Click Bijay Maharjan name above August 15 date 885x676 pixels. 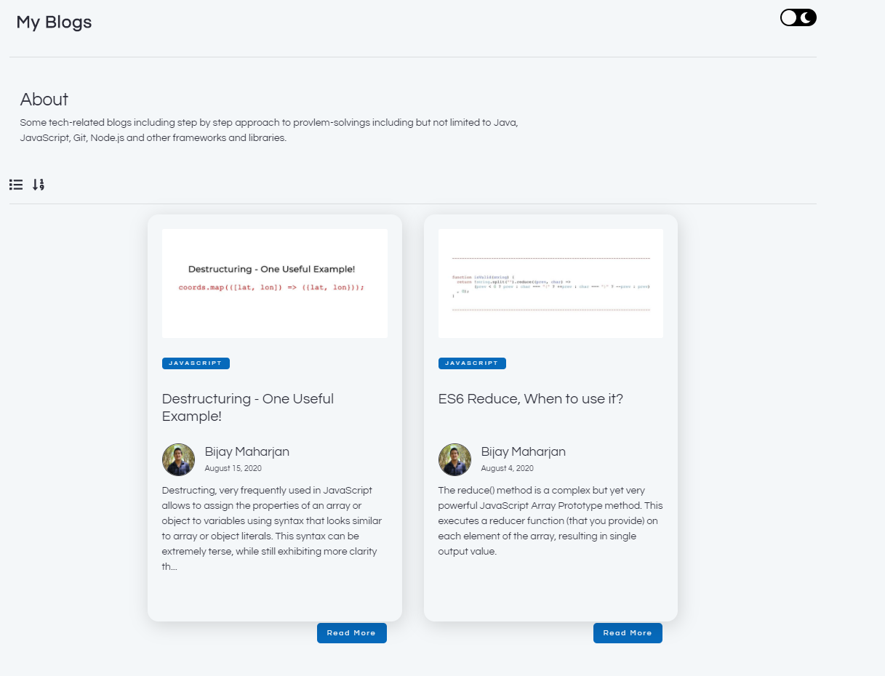pos(247,451)
